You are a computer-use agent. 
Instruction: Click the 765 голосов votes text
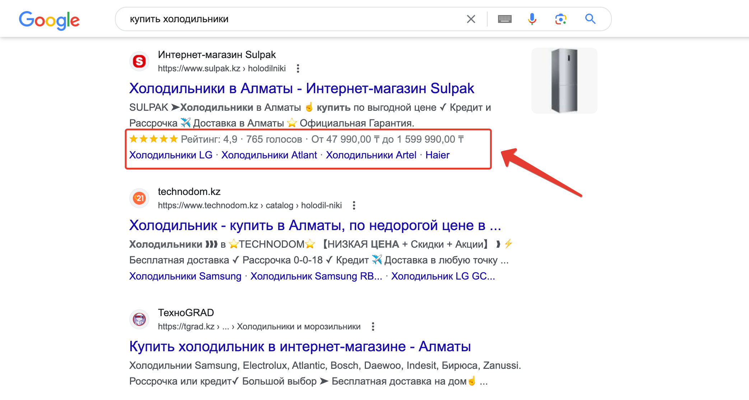(x=274, y=139)
